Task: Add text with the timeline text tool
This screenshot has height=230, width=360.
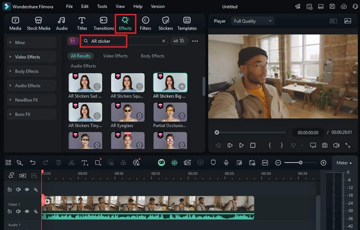Action: (85, 163)
